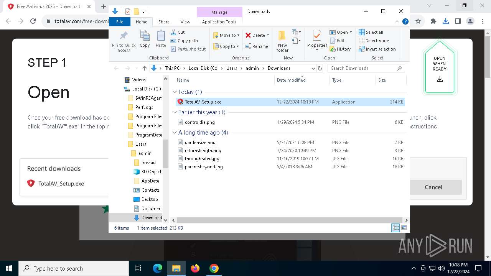Bookmark this page star icon in Chrome
Viewport: 491px width, 276px height.
tap(418, 21)
